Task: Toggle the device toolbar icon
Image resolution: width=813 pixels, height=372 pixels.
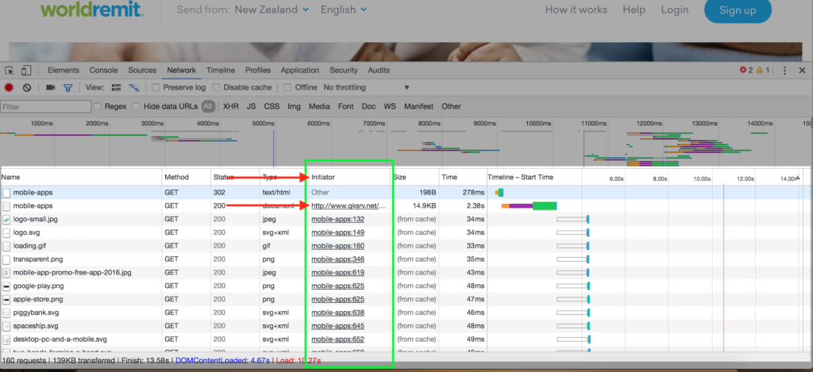Action: pos(26,71)
